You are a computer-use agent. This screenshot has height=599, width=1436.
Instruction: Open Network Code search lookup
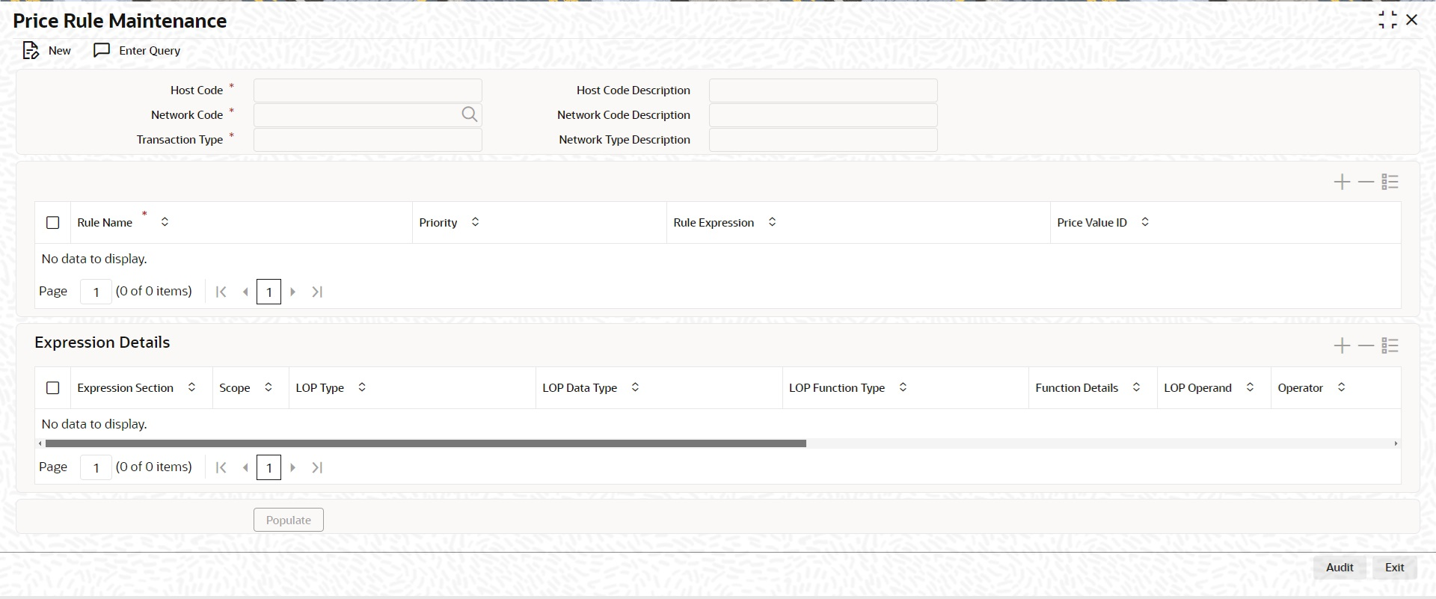pos(469,114)
